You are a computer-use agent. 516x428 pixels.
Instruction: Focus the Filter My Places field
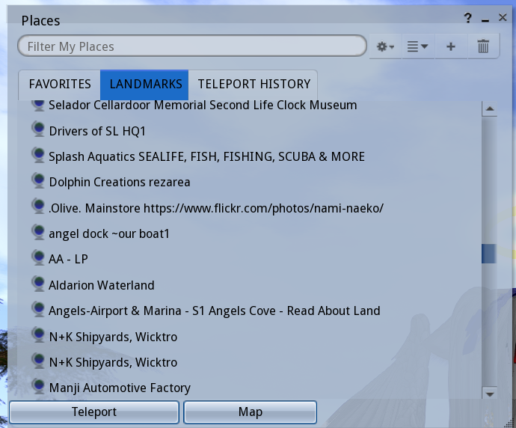192,46
